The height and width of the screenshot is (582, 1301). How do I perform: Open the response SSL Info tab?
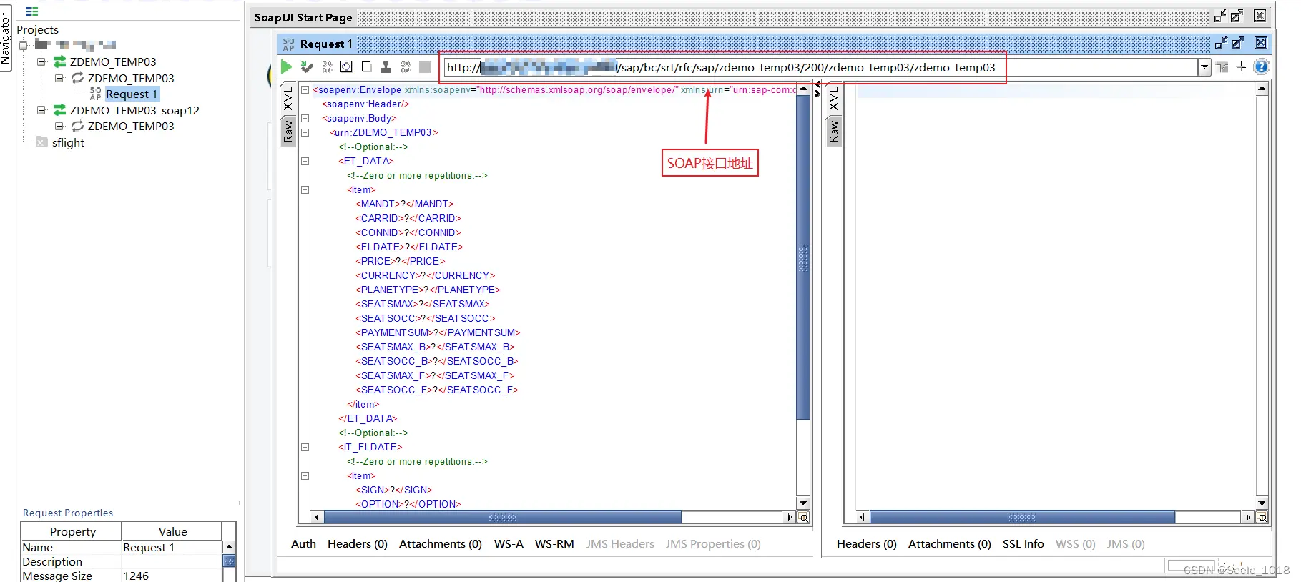pos(1023,544)
